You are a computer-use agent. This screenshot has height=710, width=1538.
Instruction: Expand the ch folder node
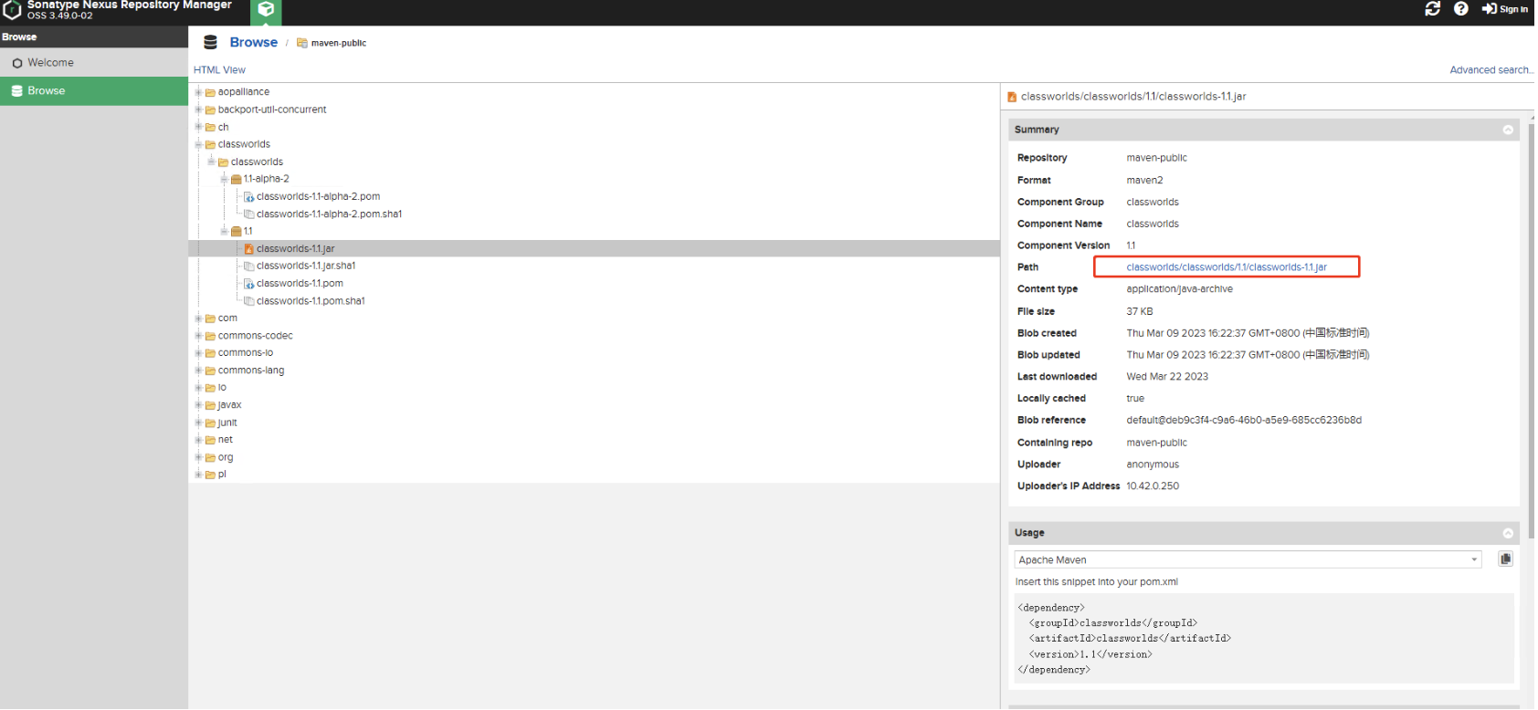(x=198, y=127)
